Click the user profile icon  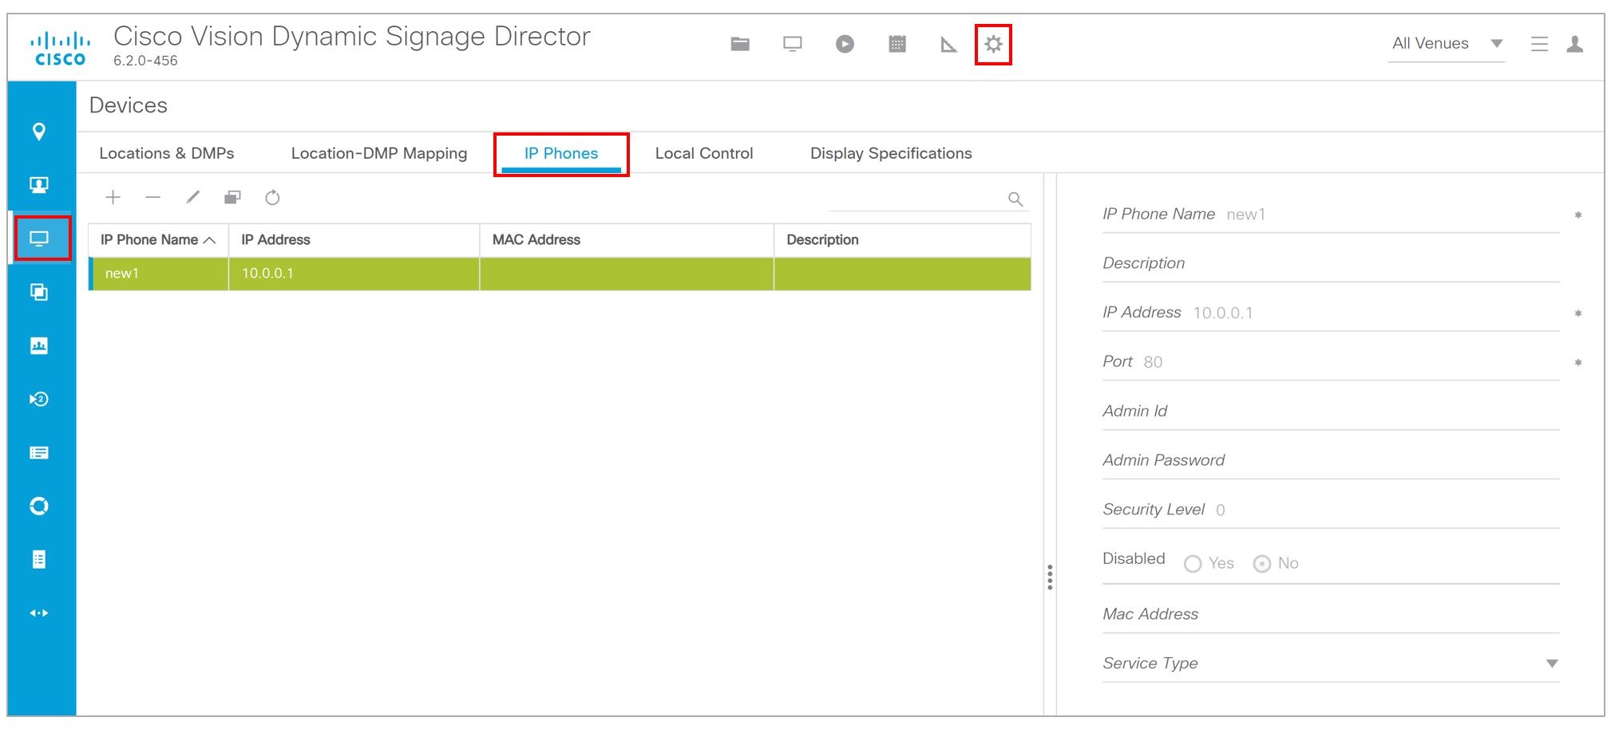click(x=1575, y=44)
